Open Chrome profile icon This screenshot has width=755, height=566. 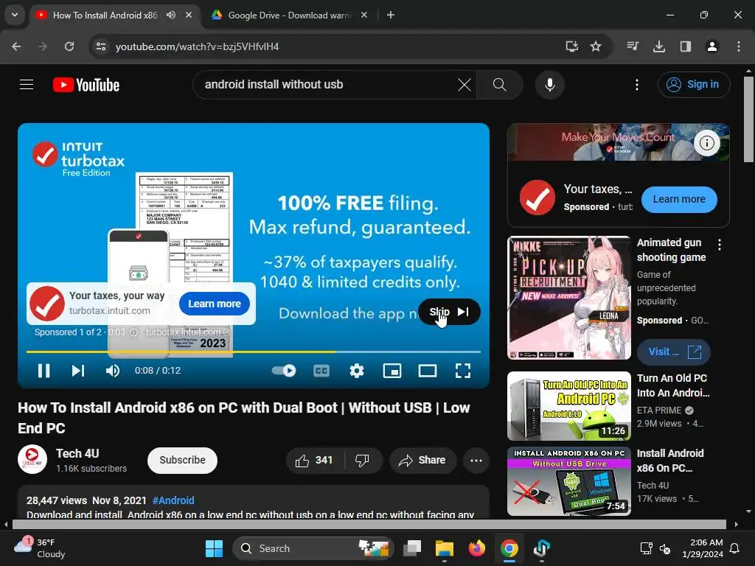(x=712, y=46)
